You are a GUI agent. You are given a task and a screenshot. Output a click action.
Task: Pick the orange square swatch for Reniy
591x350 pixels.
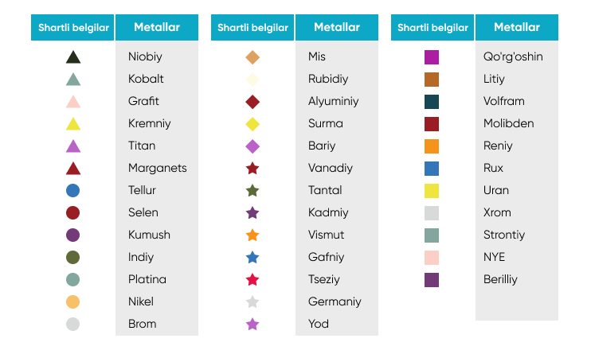point(432,146)
